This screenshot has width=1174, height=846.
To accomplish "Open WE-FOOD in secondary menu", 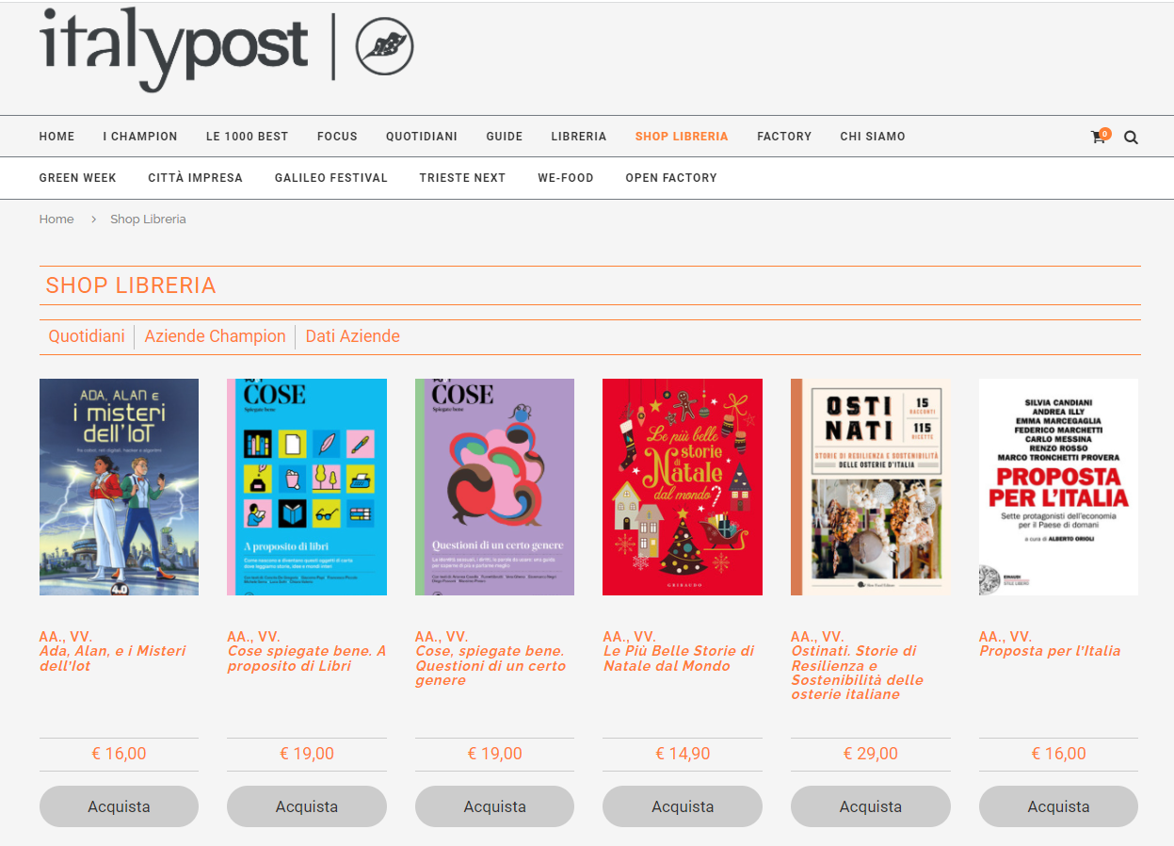I will [x=566, y=178].
